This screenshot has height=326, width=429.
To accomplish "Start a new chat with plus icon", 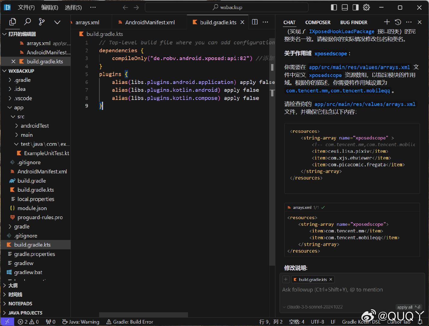I will point(387,22).
